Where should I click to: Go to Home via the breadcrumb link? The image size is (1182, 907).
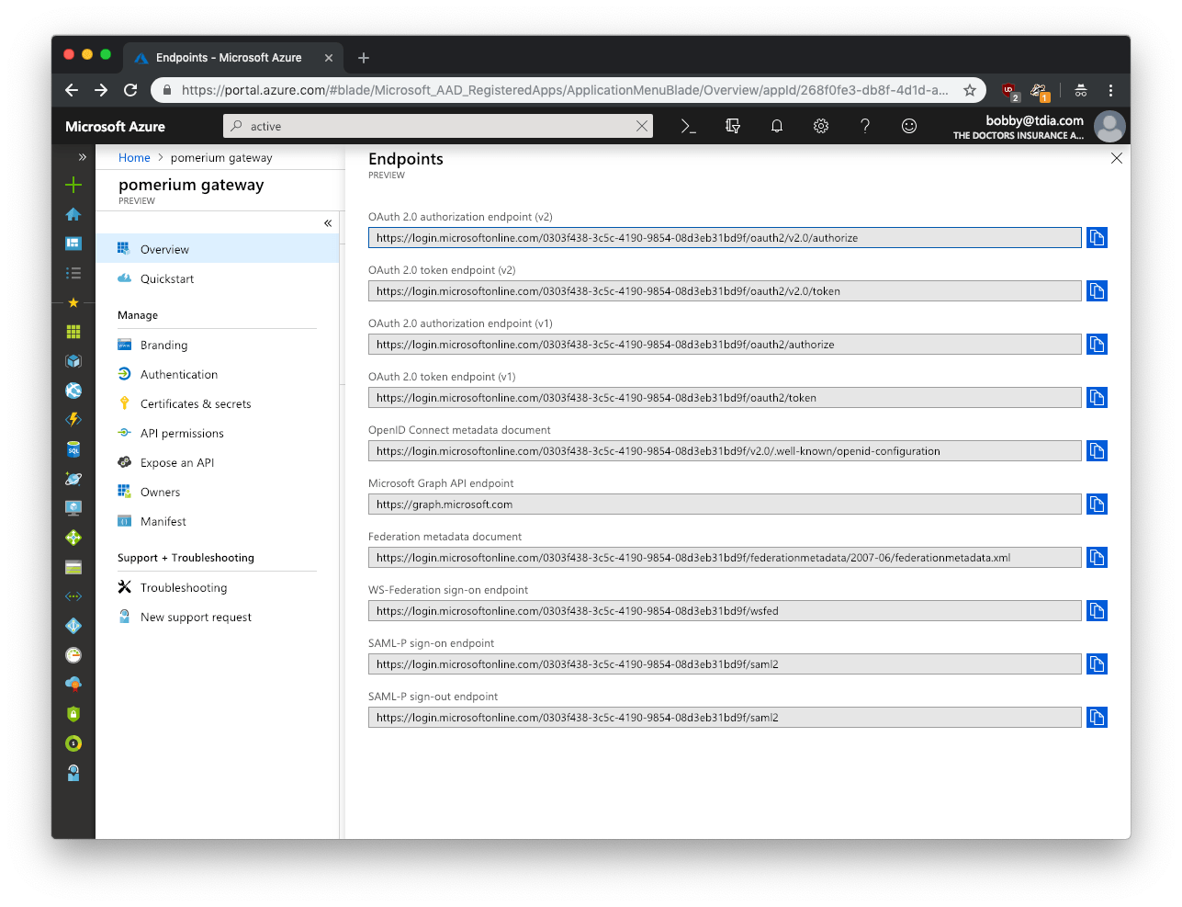point(134,158)
